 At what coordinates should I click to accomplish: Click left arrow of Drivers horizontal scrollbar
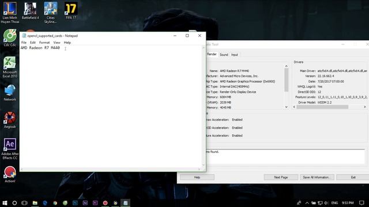point(294,107)
